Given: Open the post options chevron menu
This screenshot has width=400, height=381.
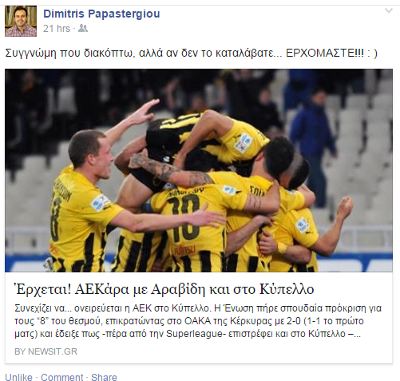Looking at the screenshot, I should (x=389, y=11).
